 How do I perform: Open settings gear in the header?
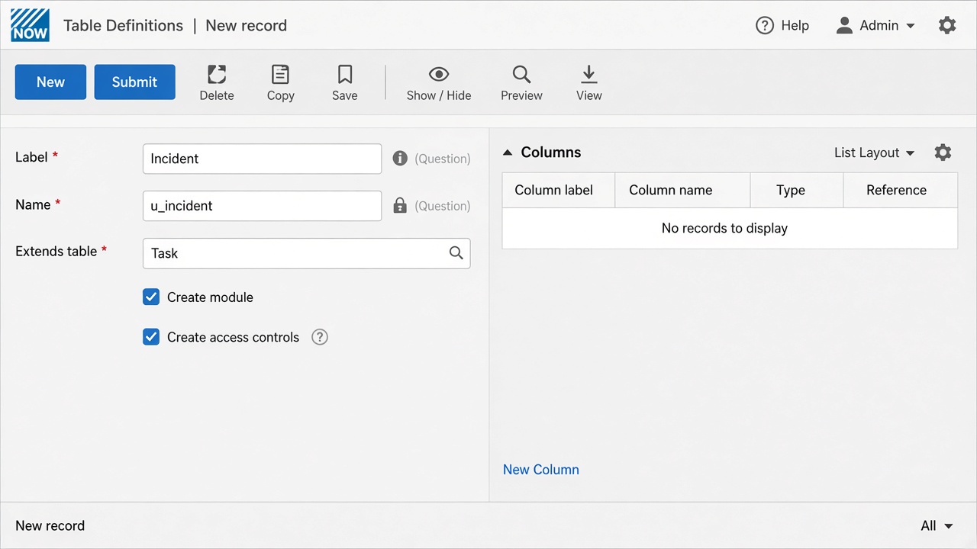947,25
